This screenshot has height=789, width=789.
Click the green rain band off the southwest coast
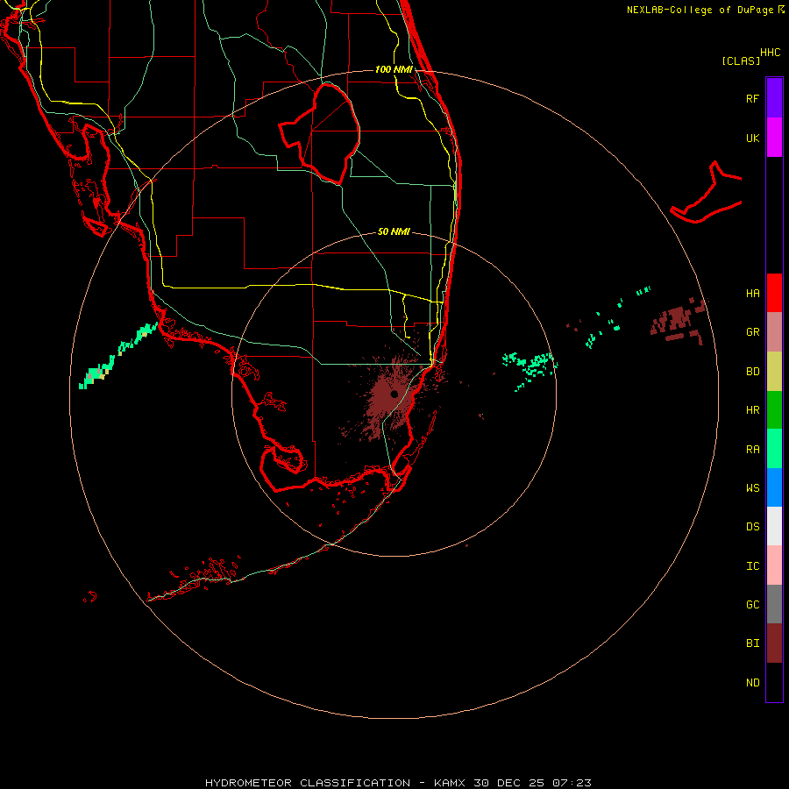pos(118,355)
